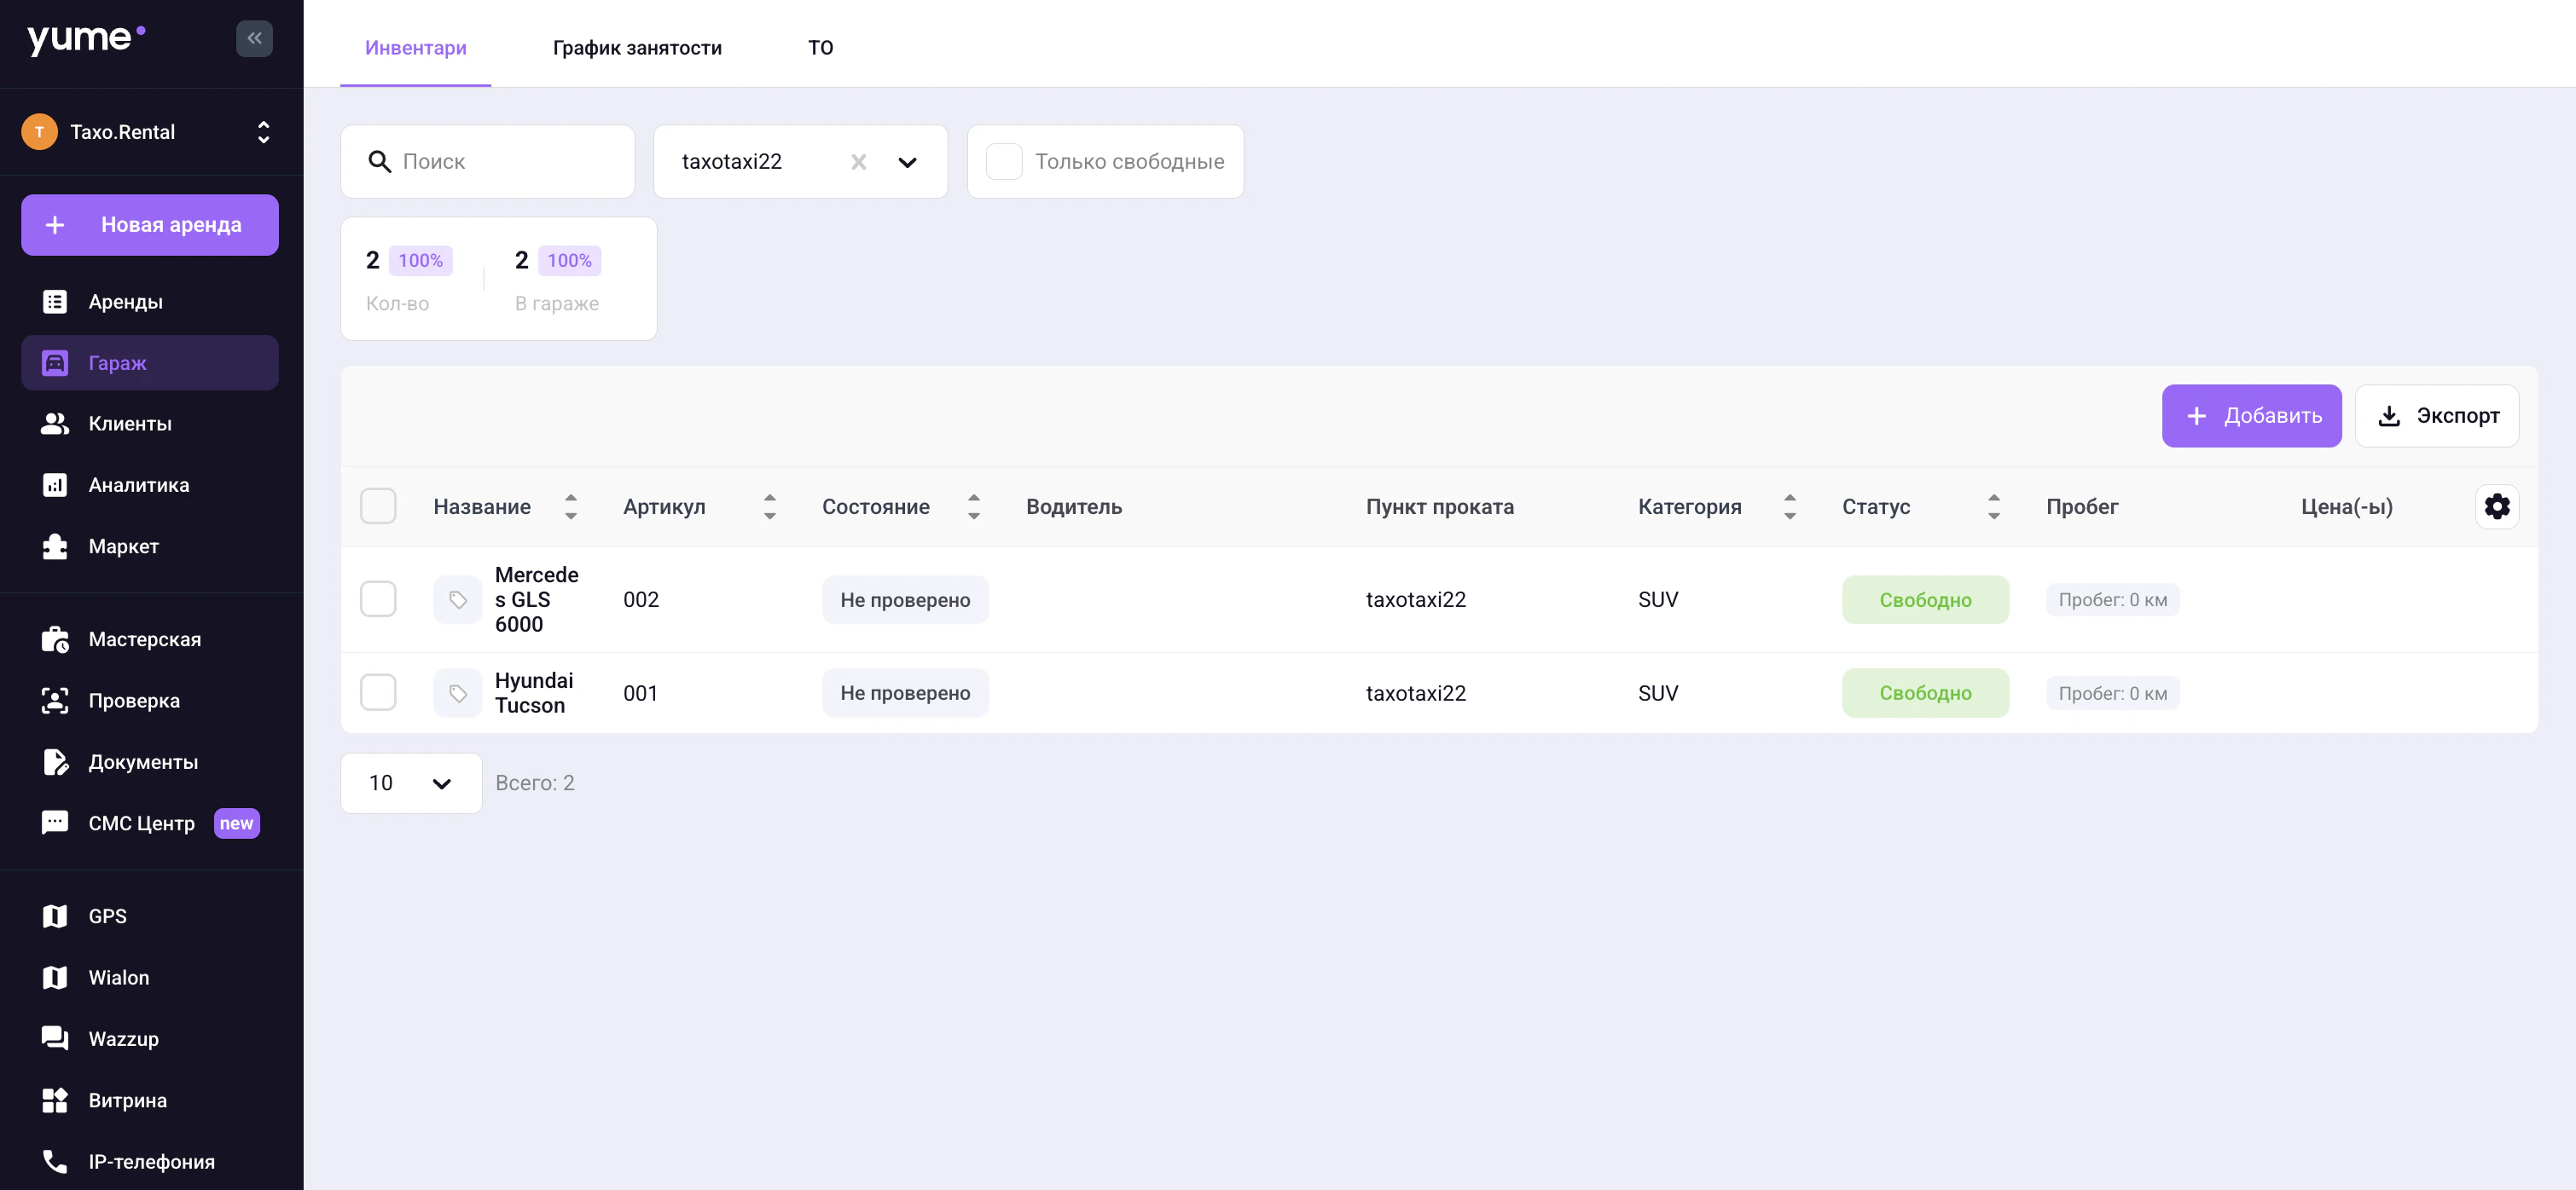Clear the taxotaxi22 filter with the X icon
This screenshot has width=2576, height=1190.
858,162
